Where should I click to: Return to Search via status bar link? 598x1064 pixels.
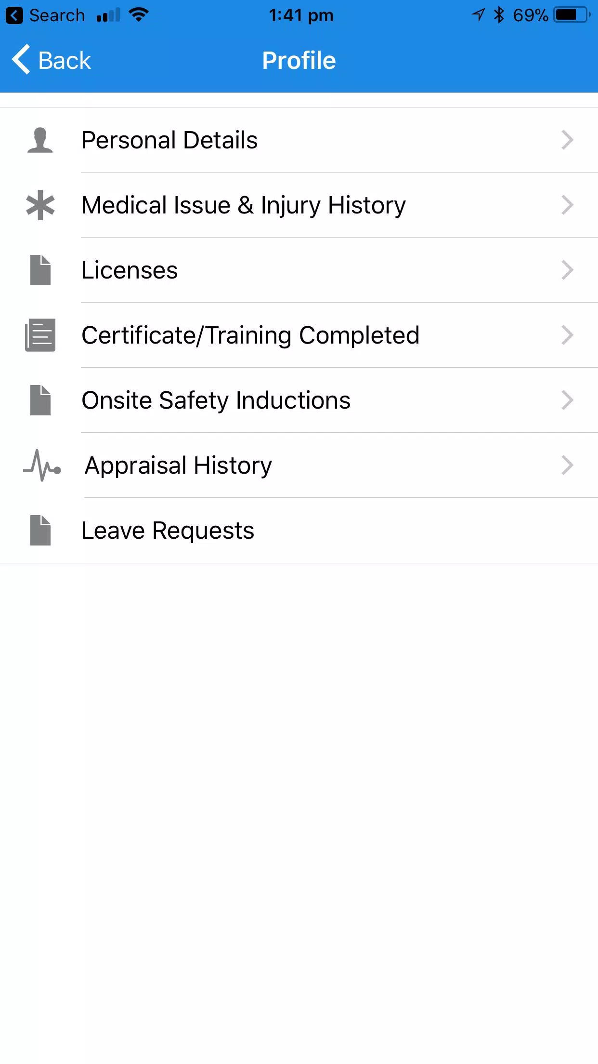click(45, 15)
